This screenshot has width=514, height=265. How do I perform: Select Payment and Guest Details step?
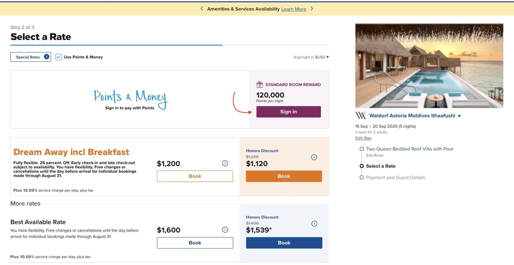tap(395, 177)
